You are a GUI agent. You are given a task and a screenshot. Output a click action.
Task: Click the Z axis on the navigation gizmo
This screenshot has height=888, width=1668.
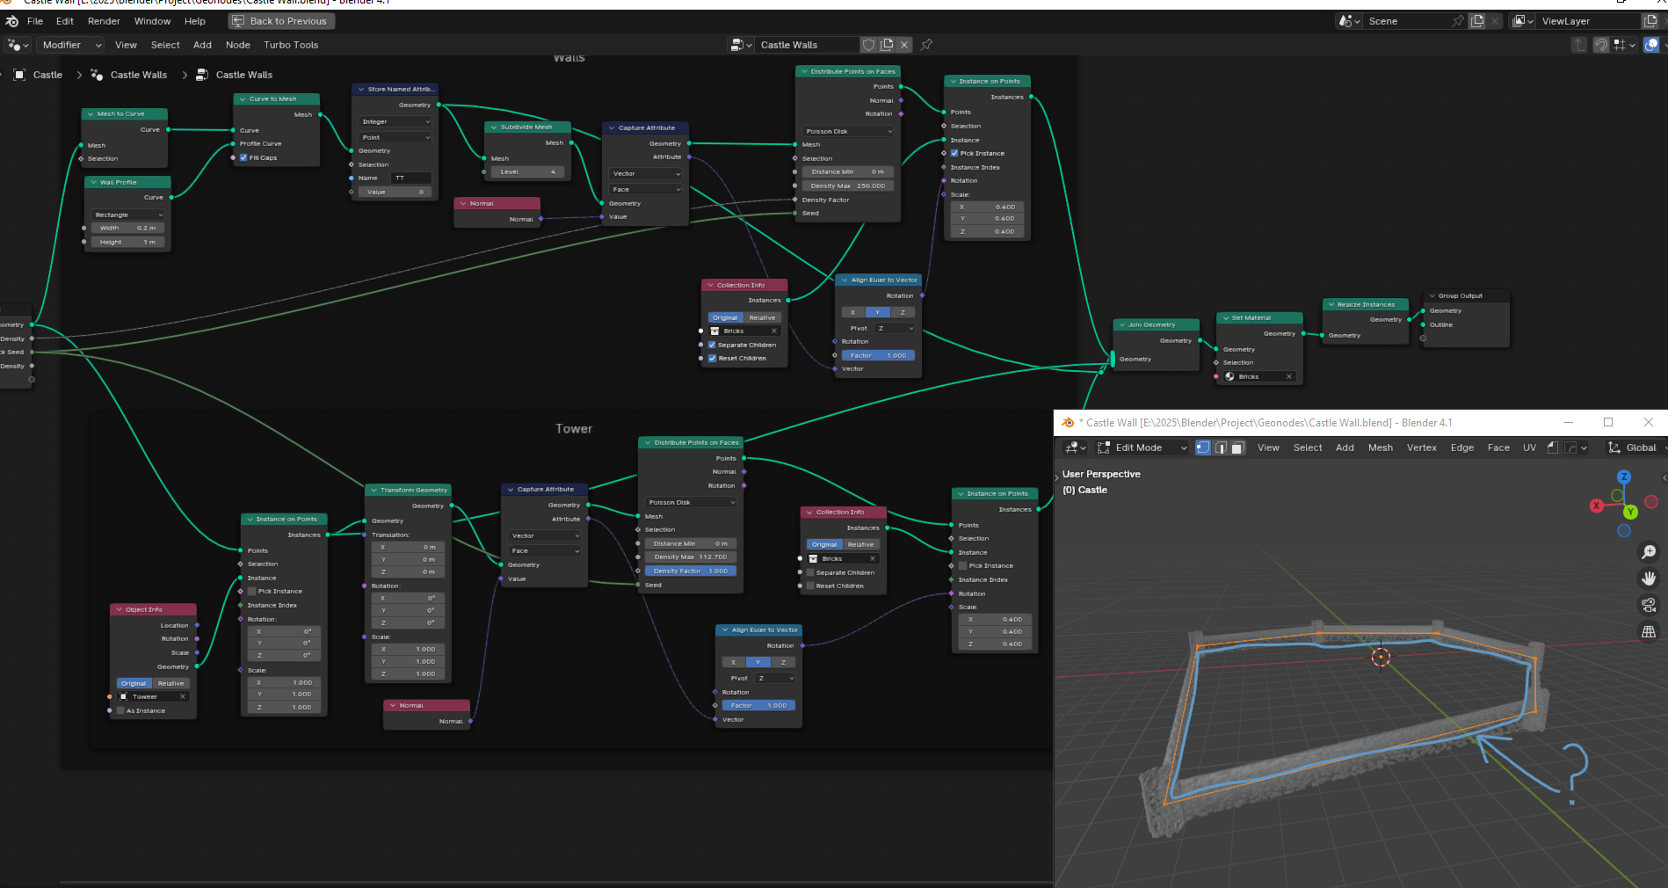[x=1624, y=477]
